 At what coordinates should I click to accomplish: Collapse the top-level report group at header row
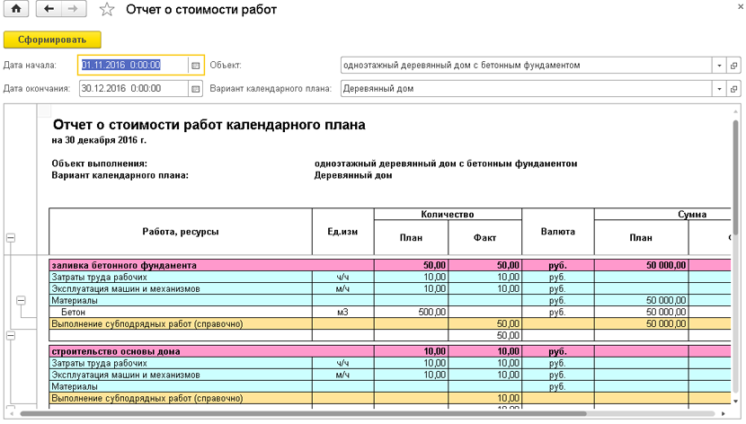click(x=11, y=238)
